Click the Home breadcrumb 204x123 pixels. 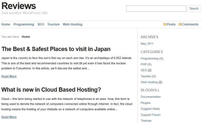[x=26, y=37]
